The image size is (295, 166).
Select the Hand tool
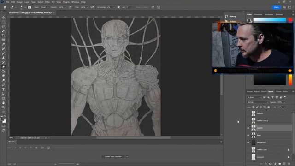3,103
